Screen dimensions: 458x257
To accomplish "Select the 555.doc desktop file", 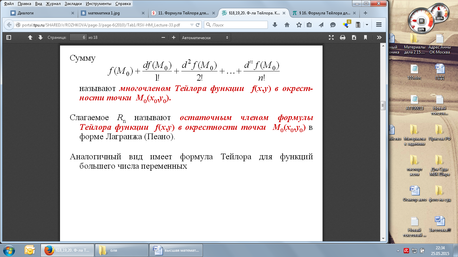I will tap(415, 72).
